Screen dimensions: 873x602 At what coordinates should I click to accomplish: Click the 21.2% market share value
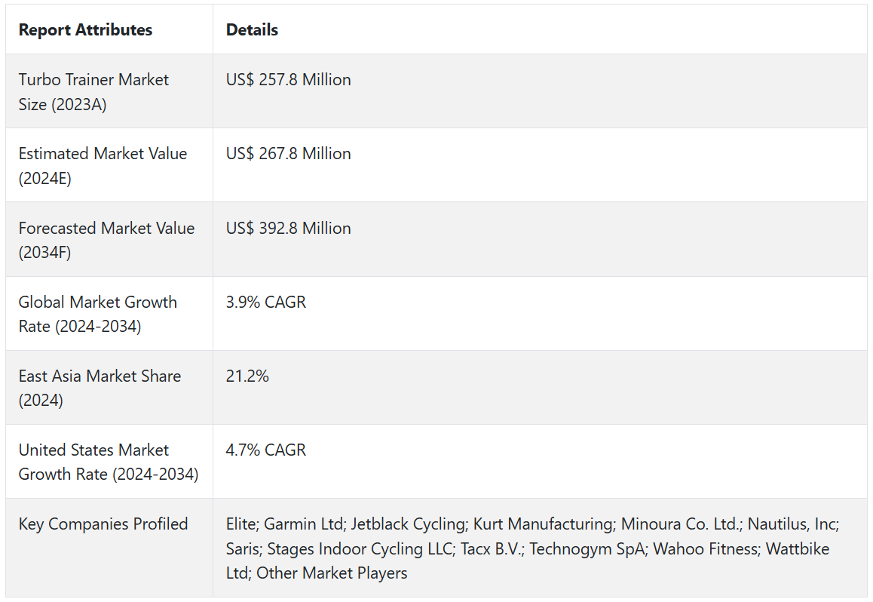click(x=247, y=376)
